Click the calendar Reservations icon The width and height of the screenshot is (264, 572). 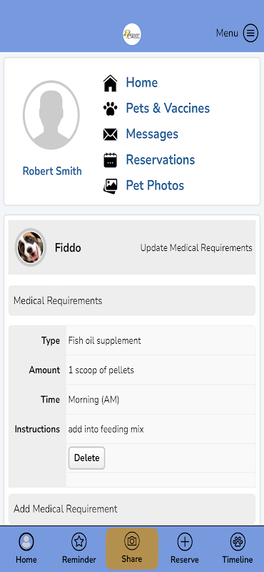tap(111, 159)
